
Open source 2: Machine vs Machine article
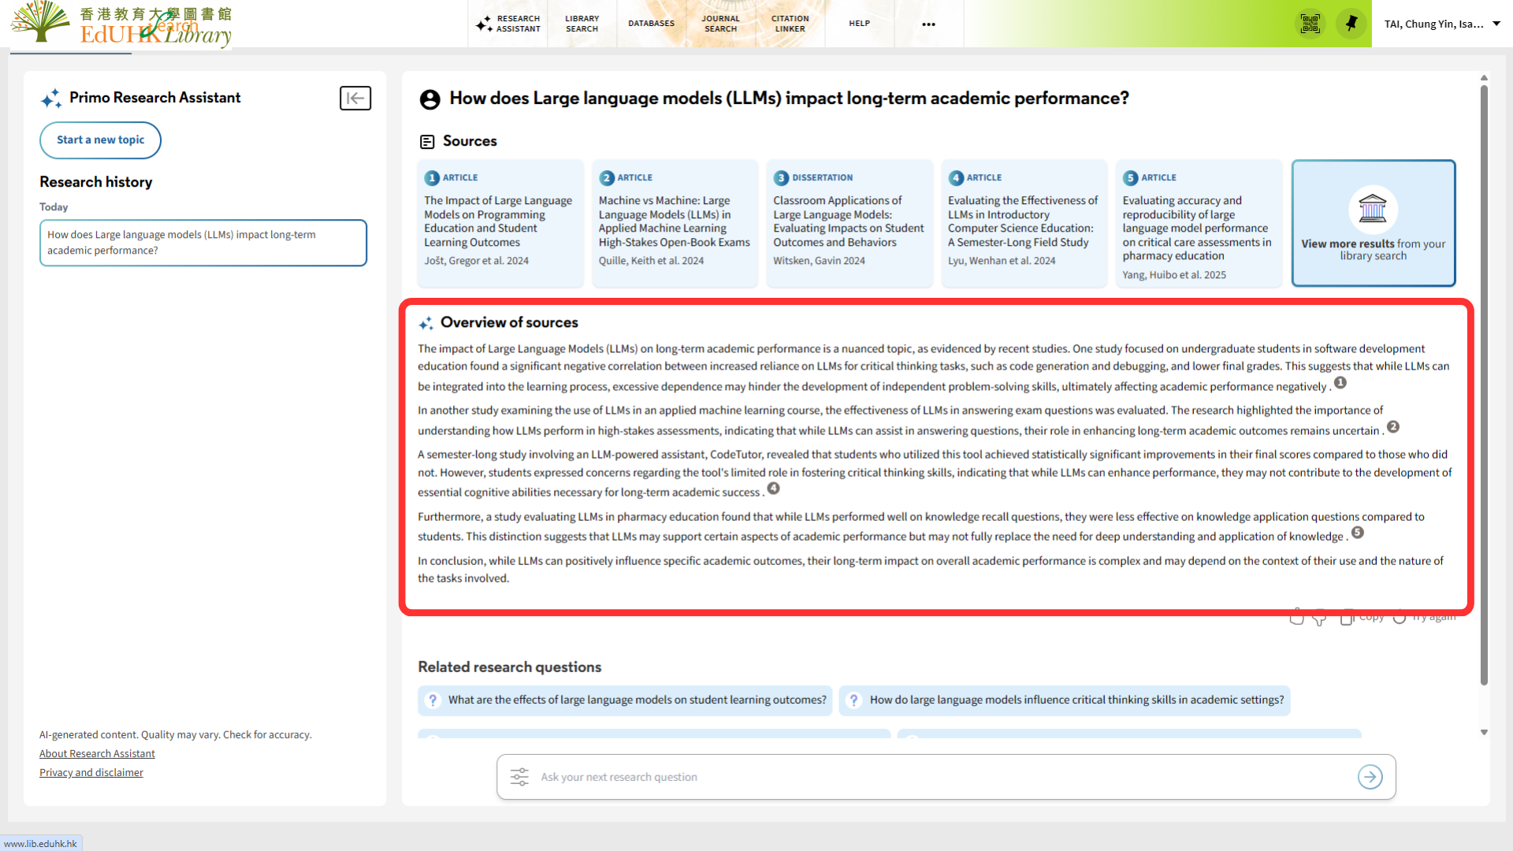point(675,223)
